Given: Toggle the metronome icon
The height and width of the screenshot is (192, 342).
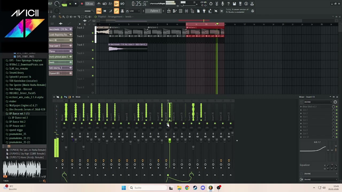Looking at the screenshot, I should click(x=99, y=4).
